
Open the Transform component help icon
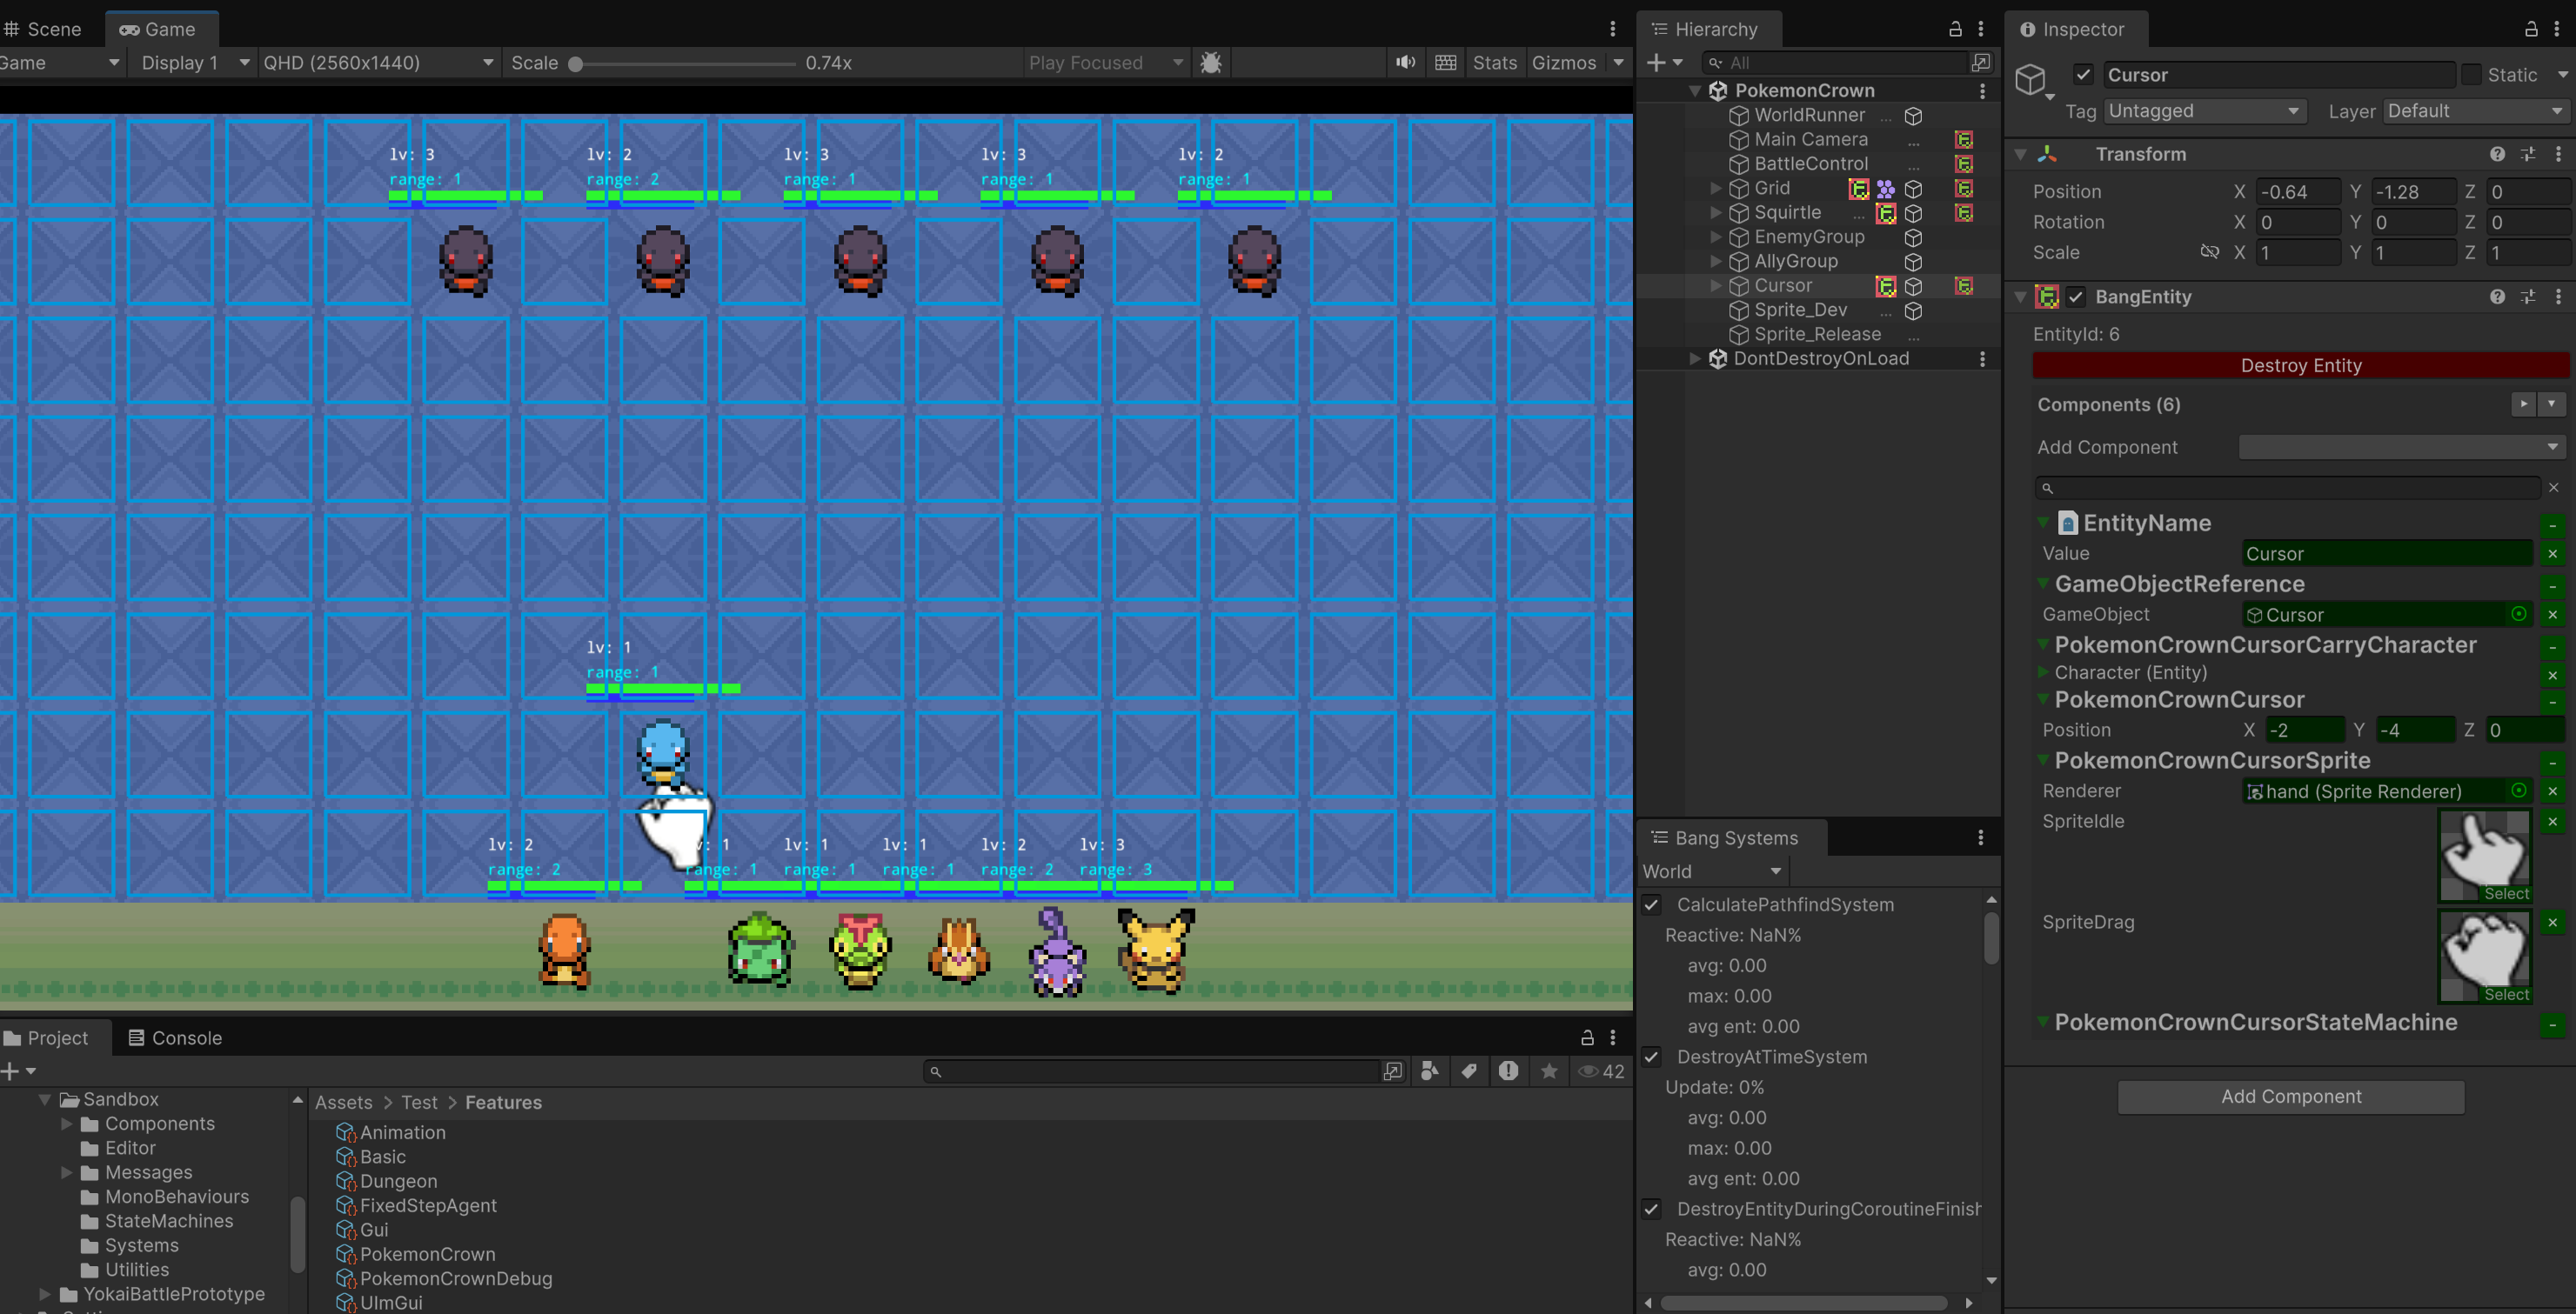[2497, 154]
